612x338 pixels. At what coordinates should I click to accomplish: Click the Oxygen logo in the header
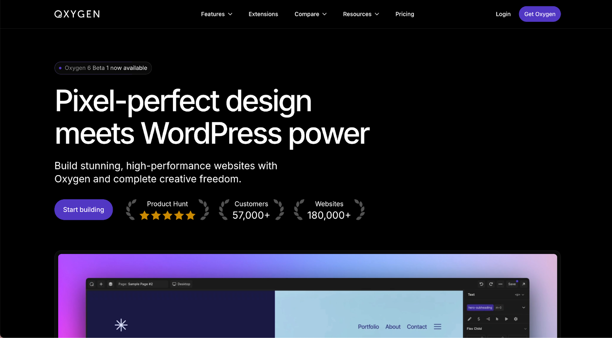[x=77, y=14]
